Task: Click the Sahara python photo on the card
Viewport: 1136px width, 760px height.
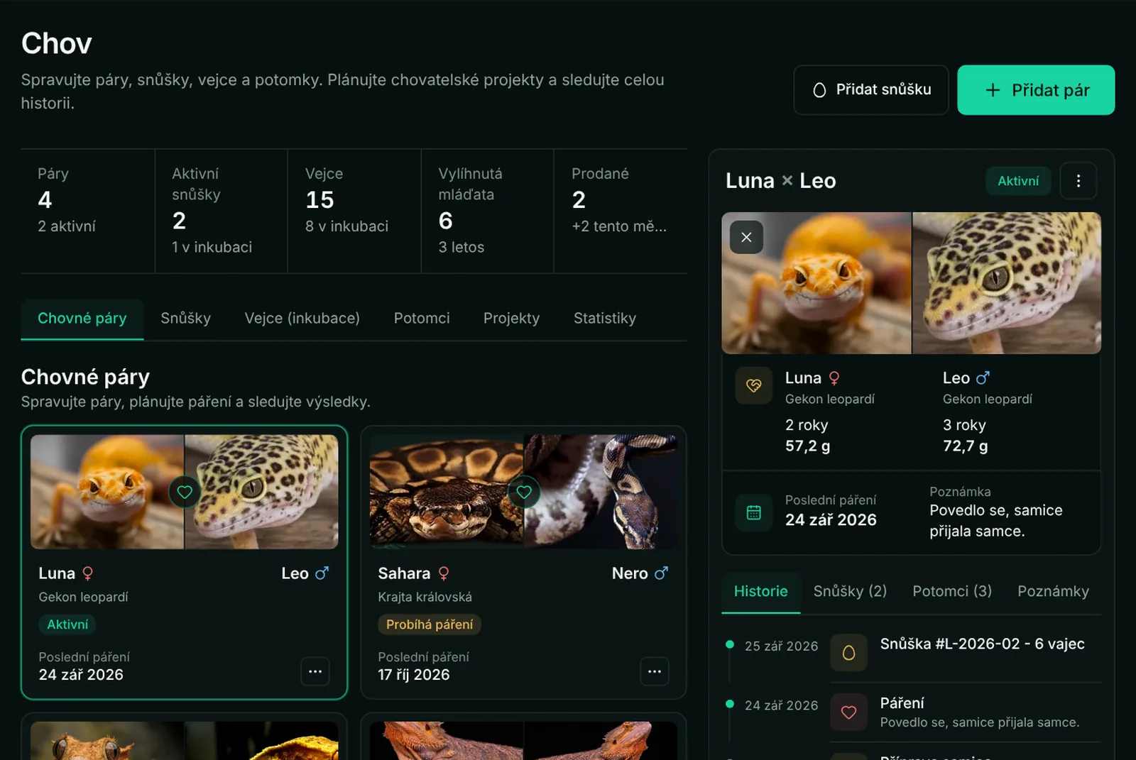Action: [x=447, y=492]
